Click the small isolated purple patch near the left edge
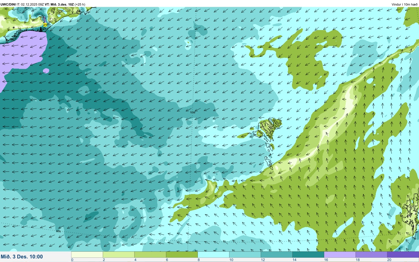Image resolution: width=419 pixels, height=262 pixels. (46, 71)
